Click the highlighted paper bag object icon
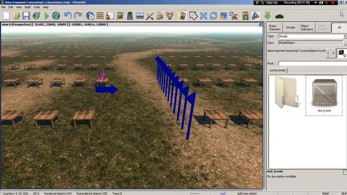Viewport: 347px width, 195px height. tap(182, 16)
